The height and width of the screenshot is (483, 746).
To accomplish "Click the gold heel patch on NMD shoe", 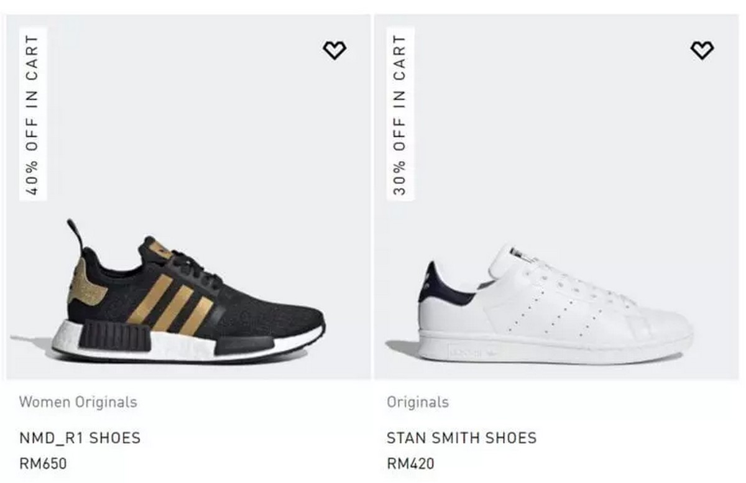I will pyautogui.click(x=86, y=282).
